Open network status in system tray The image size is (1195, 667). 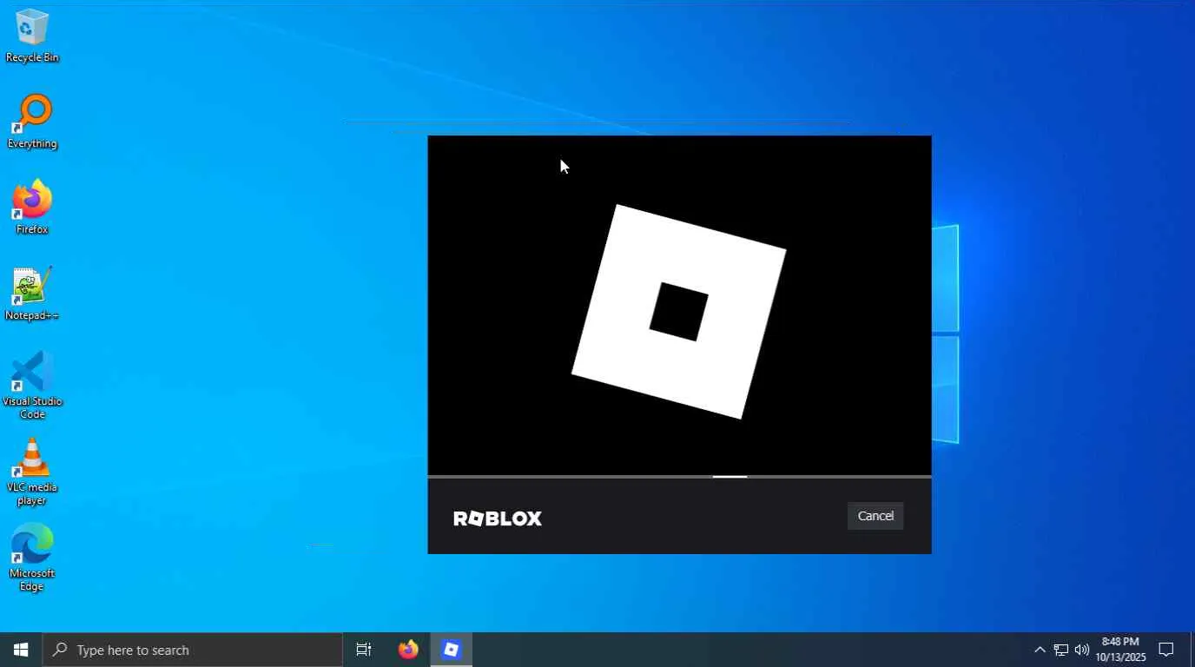1061,650
